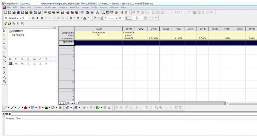257x136 pixels.
Task: Select the Line drawing tool
Action: 4,77
